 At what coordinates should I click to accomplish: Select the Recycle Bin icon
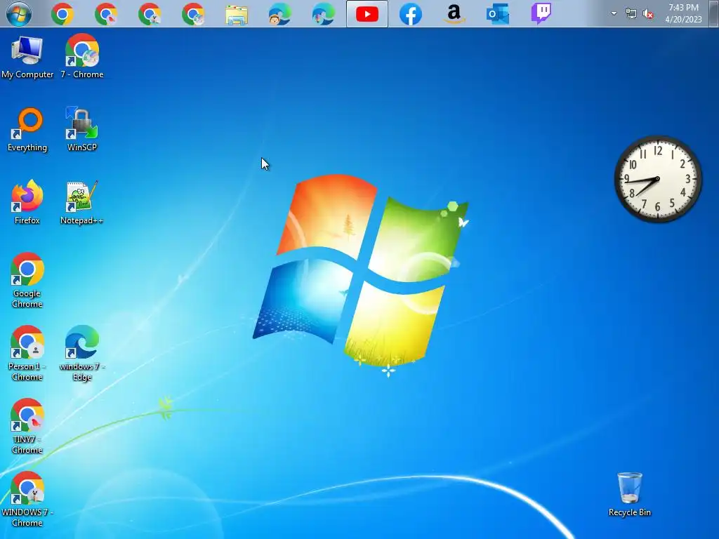pos(630,495)
